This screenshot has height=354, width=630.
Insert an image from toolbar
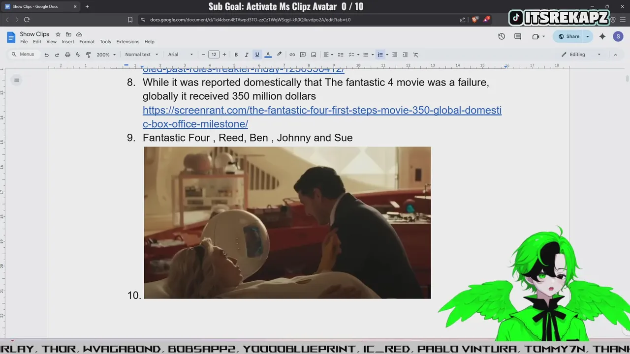[314, 55]
